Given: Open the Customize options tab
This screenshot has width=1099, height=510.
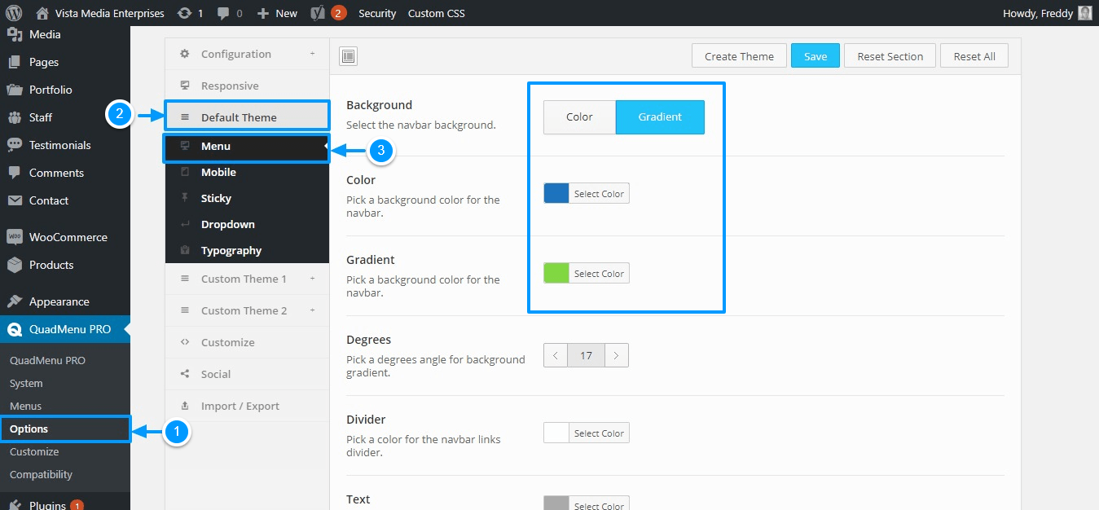Looking at the screenshot, I should (x=247, y=342).
